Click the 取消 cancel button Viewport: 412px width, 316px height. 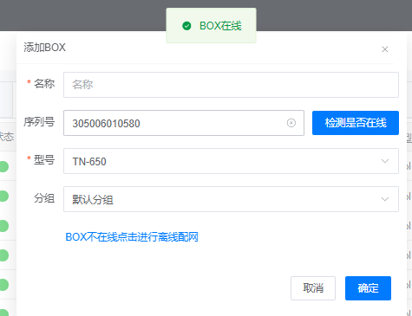[313, 288]
